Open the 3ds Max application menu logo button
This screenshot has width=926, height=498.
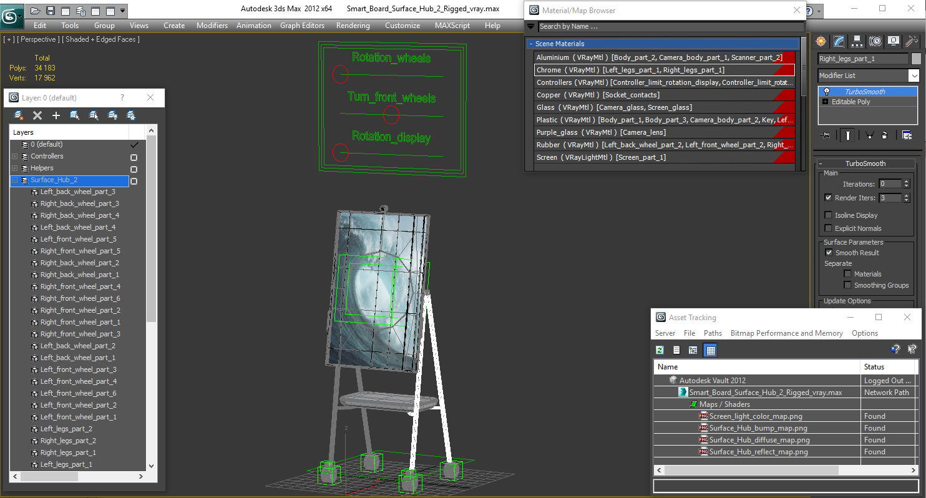tap(11, 15)
